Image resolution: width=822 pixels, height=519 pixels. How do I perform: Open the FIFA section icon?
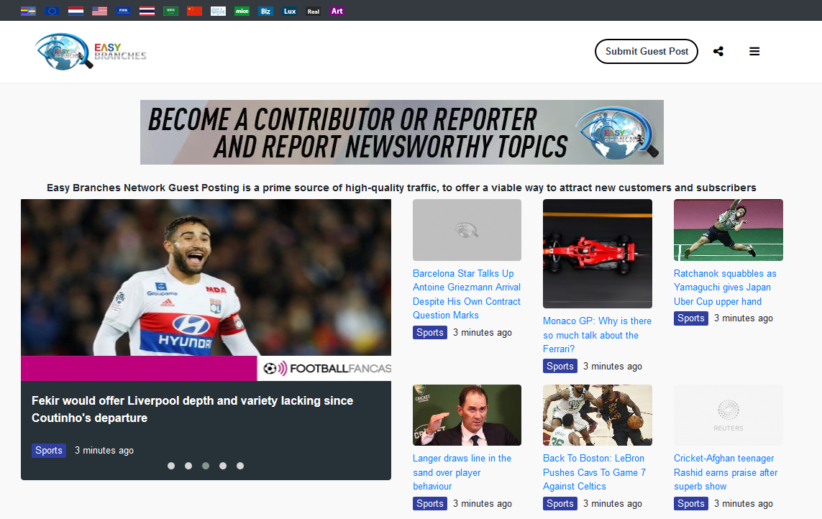(x=123, y=11)
